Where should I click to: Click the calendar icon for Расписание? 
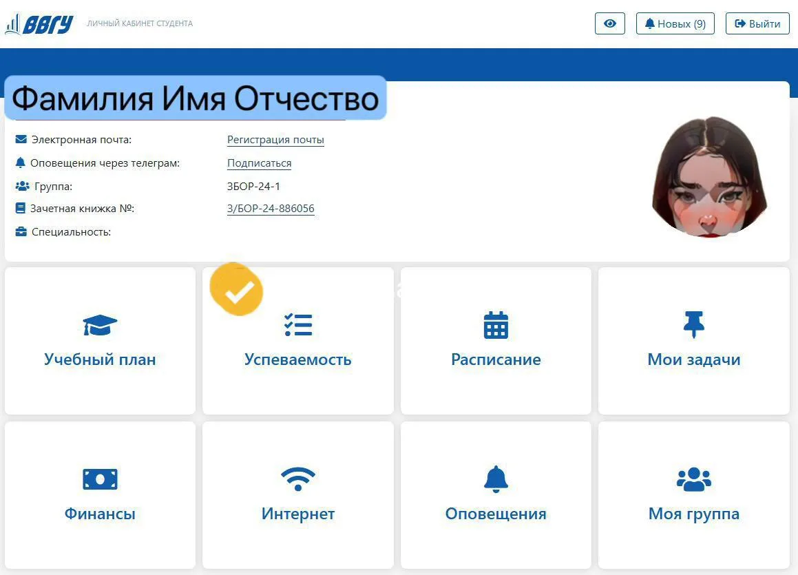[x=496, y=324]
